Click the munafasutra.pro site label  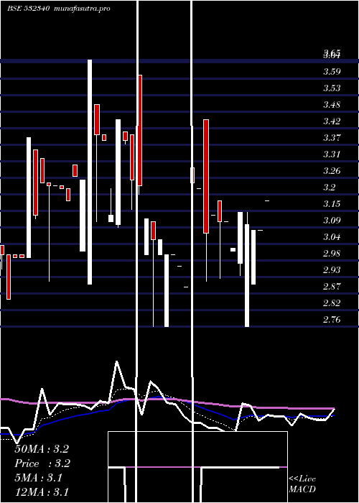click(83, 9)
